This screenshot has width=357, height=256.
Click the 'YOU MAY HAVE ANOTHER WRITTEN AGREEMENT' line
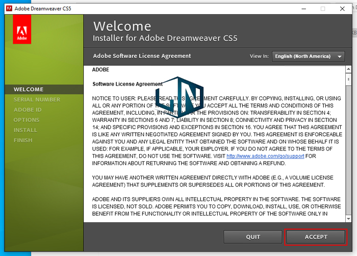click(213, 177)
